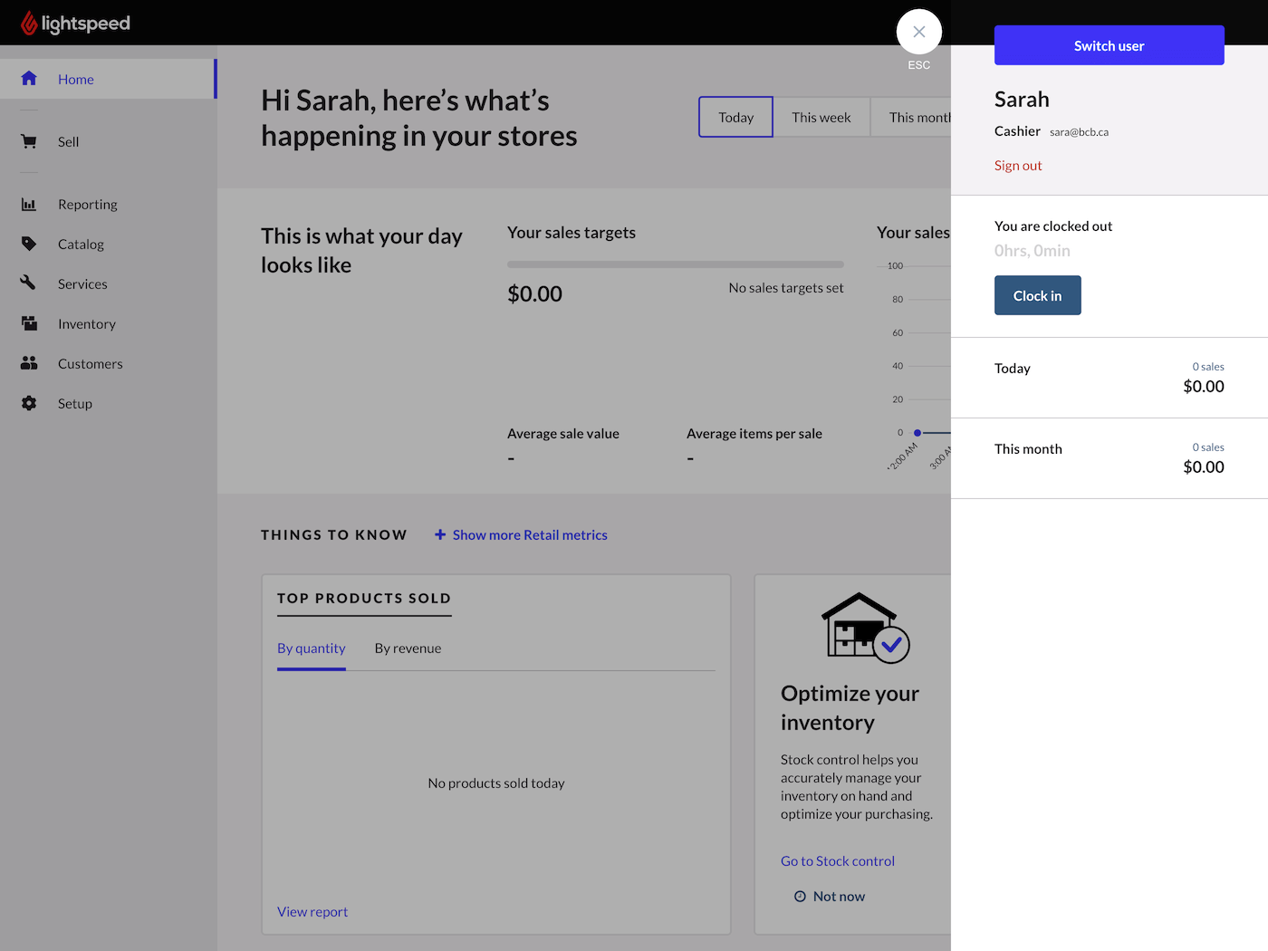Click the sales targets progress bar

click(675, 264)
